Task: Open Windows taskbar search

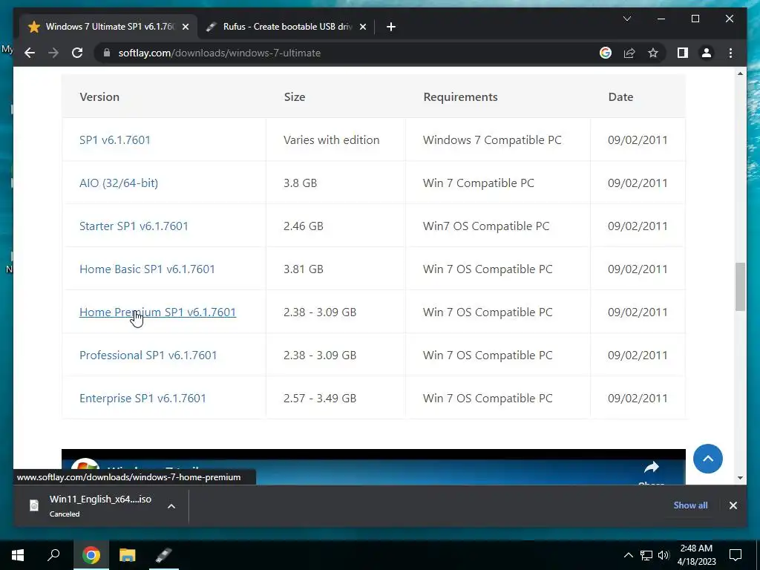Action: coord(53,555)
